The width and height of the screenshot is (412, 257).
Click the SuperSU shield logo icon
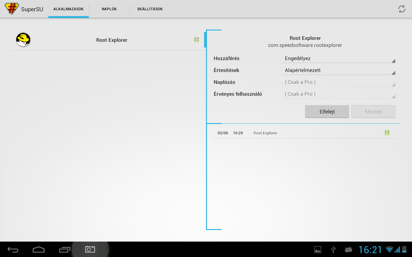tap(12, 9)
